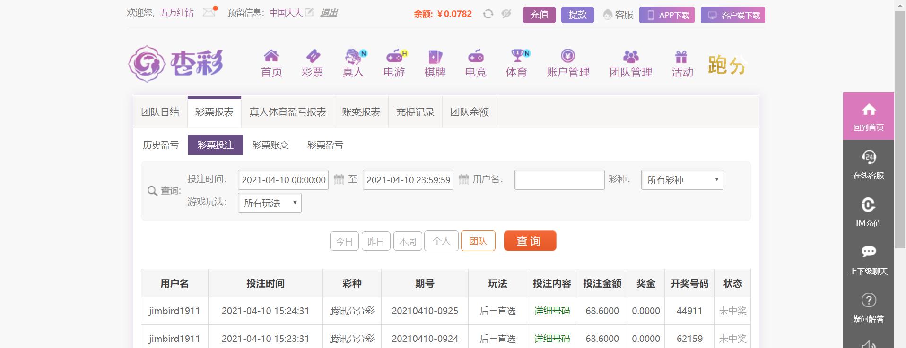Select 团队 team filter
906x348 pixels.
(x=478, y=241)
